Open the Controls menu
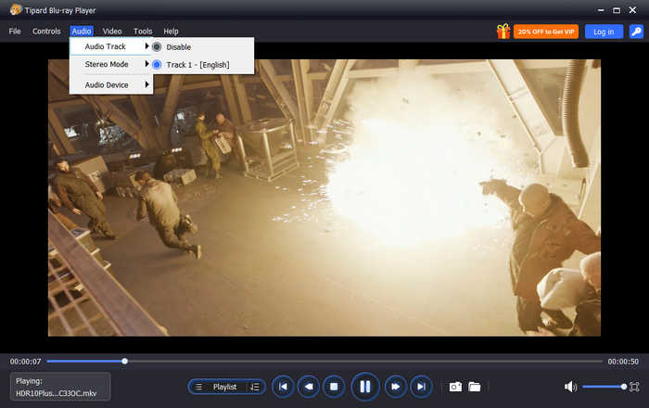The height and width of the screenshot is (408, 649). pyautogui.click(x=46, y=32)
